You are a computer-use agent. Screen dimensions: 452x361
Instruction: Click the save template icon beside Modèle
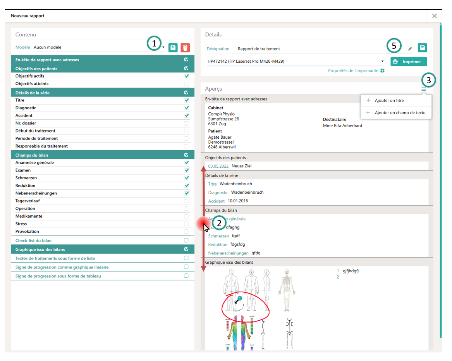[x=173, y=48]
